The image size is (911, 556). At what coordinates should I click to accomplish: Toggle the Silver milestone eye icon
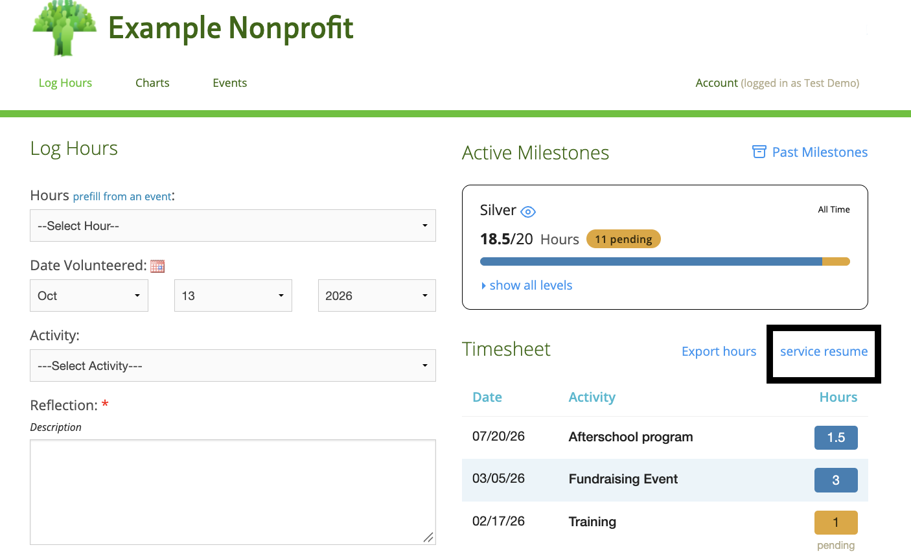pos(528,211)
